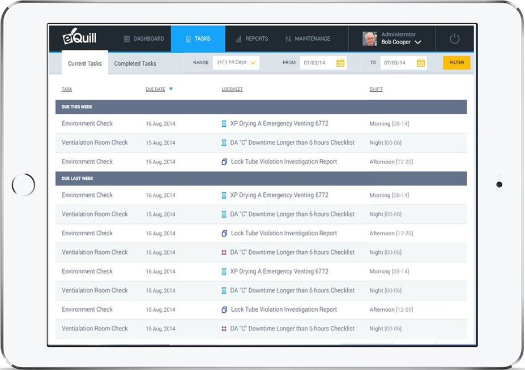525x370 pixels.
Task: Click the eQuill logo
Action: click(79, 37)
